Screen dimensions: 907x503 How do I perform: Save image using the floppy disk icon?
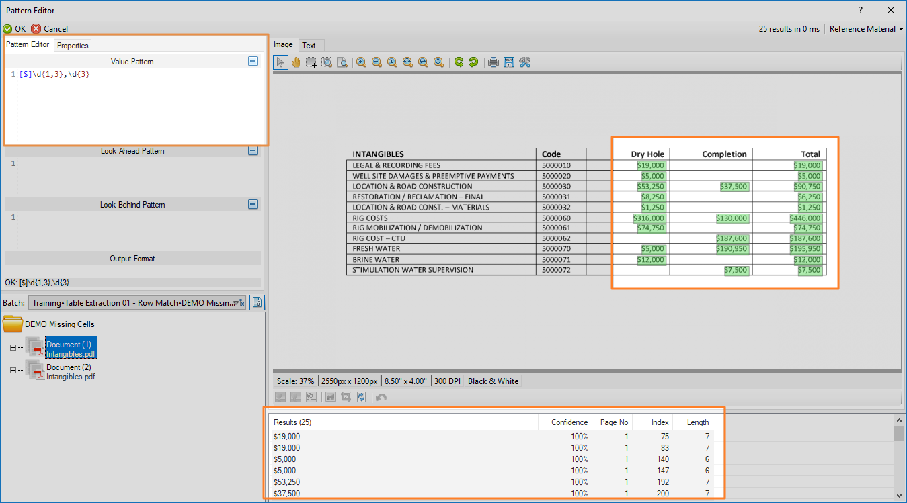click(x=509, y=62)
